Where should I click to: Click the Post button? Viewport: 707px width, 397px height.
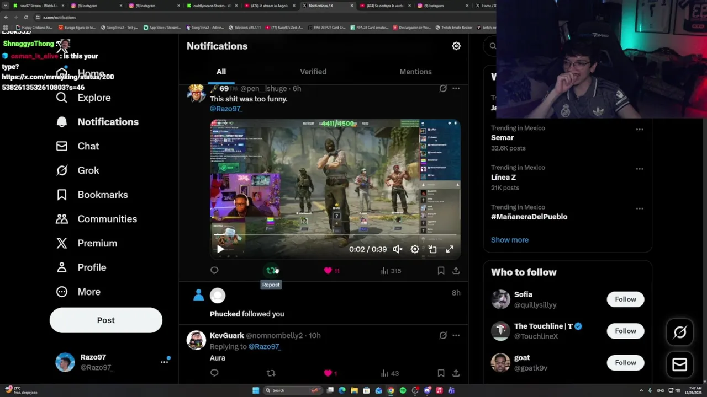[106, 320]
